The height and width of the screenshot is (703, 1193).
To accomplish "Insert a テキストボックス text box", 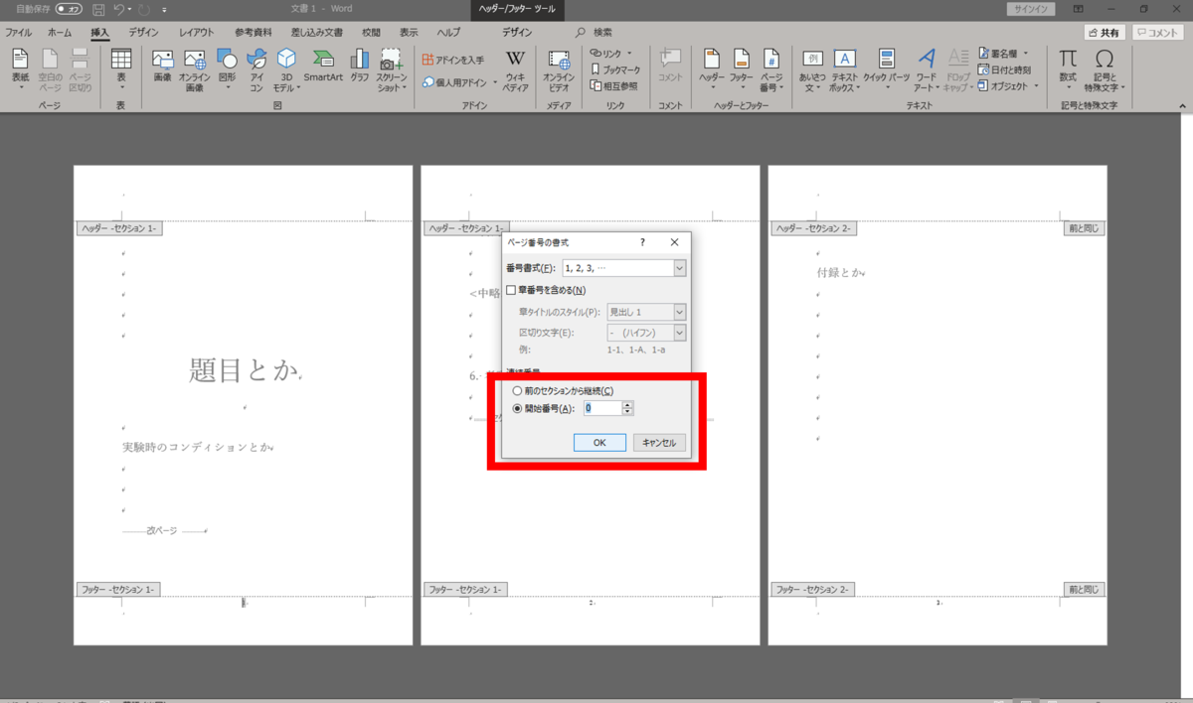I will pyautogui.click(x=845, y=70).
